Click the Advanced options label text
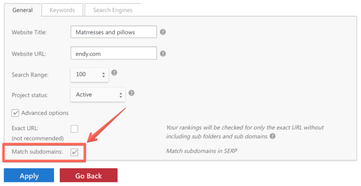The image size is (361, 186). click(x=45, y=113)
